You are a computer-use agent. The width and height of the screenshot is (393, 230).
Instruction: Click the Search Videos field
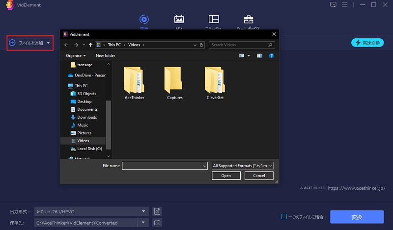tap(242, 45)
